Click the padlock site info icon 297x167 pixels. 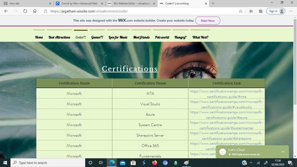pos(45,11)
